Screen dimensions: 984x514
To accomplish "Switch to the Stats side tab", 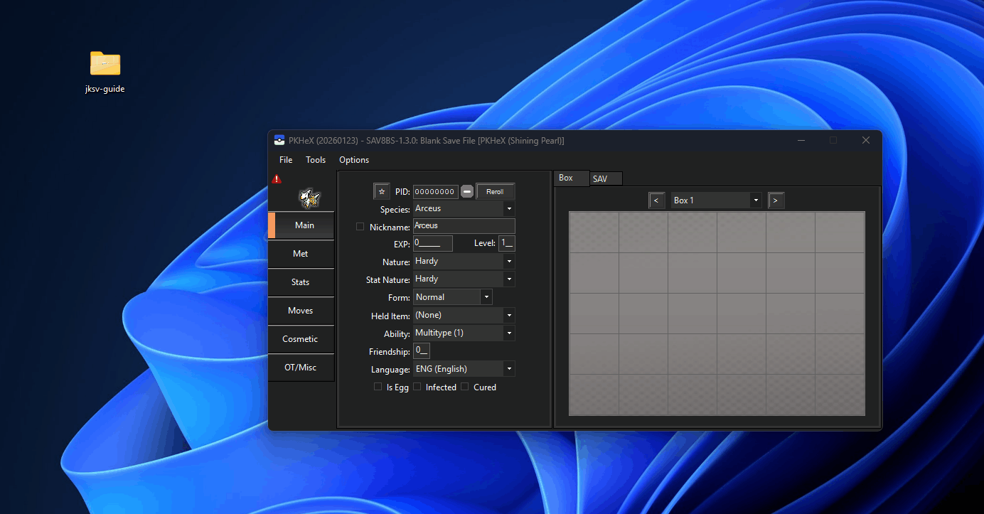I will tap(301, 282).
